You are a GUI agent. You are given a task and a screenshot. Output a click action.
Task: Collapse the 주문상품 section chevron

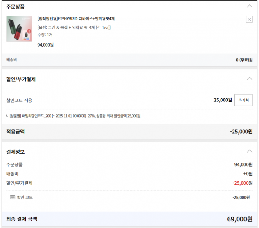(x=249, y=6)
